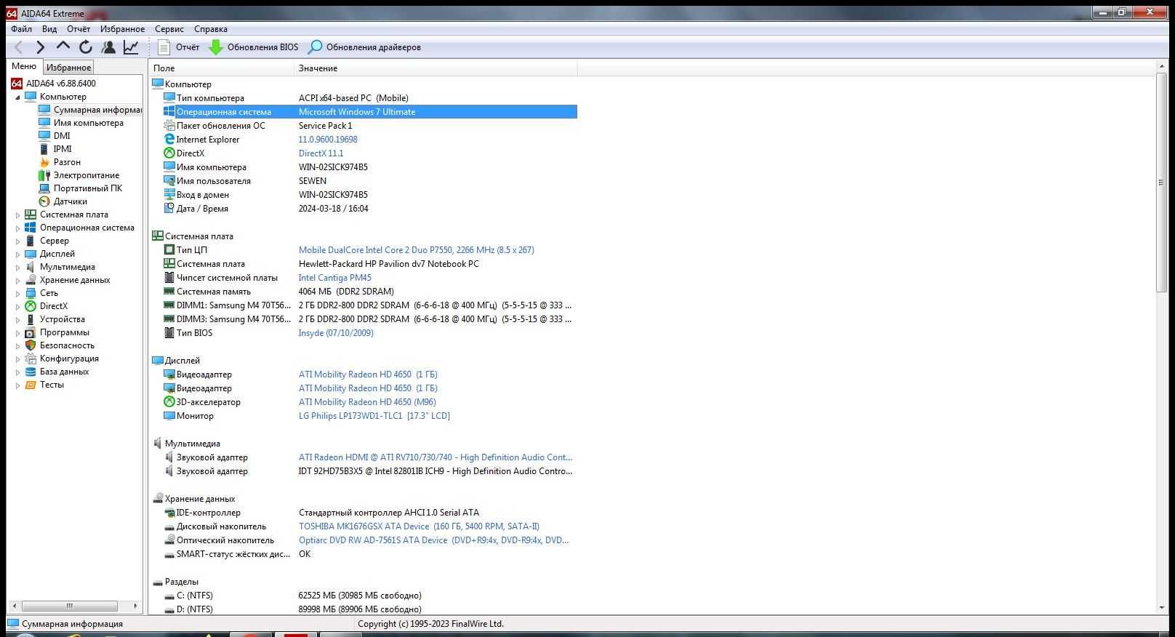
Task: Expand the Операционная система tree node
Action: click(17, 228)
